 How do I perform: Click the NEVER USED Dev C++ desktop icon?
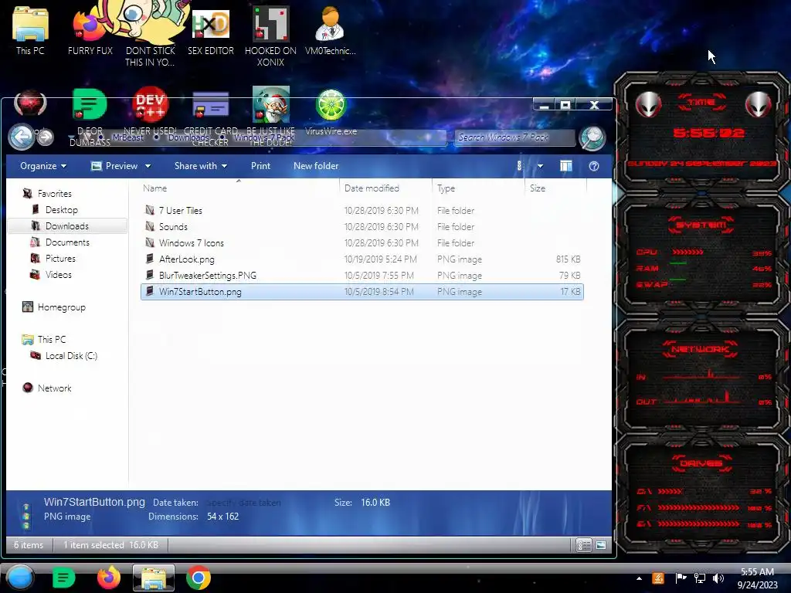point(150,112)
